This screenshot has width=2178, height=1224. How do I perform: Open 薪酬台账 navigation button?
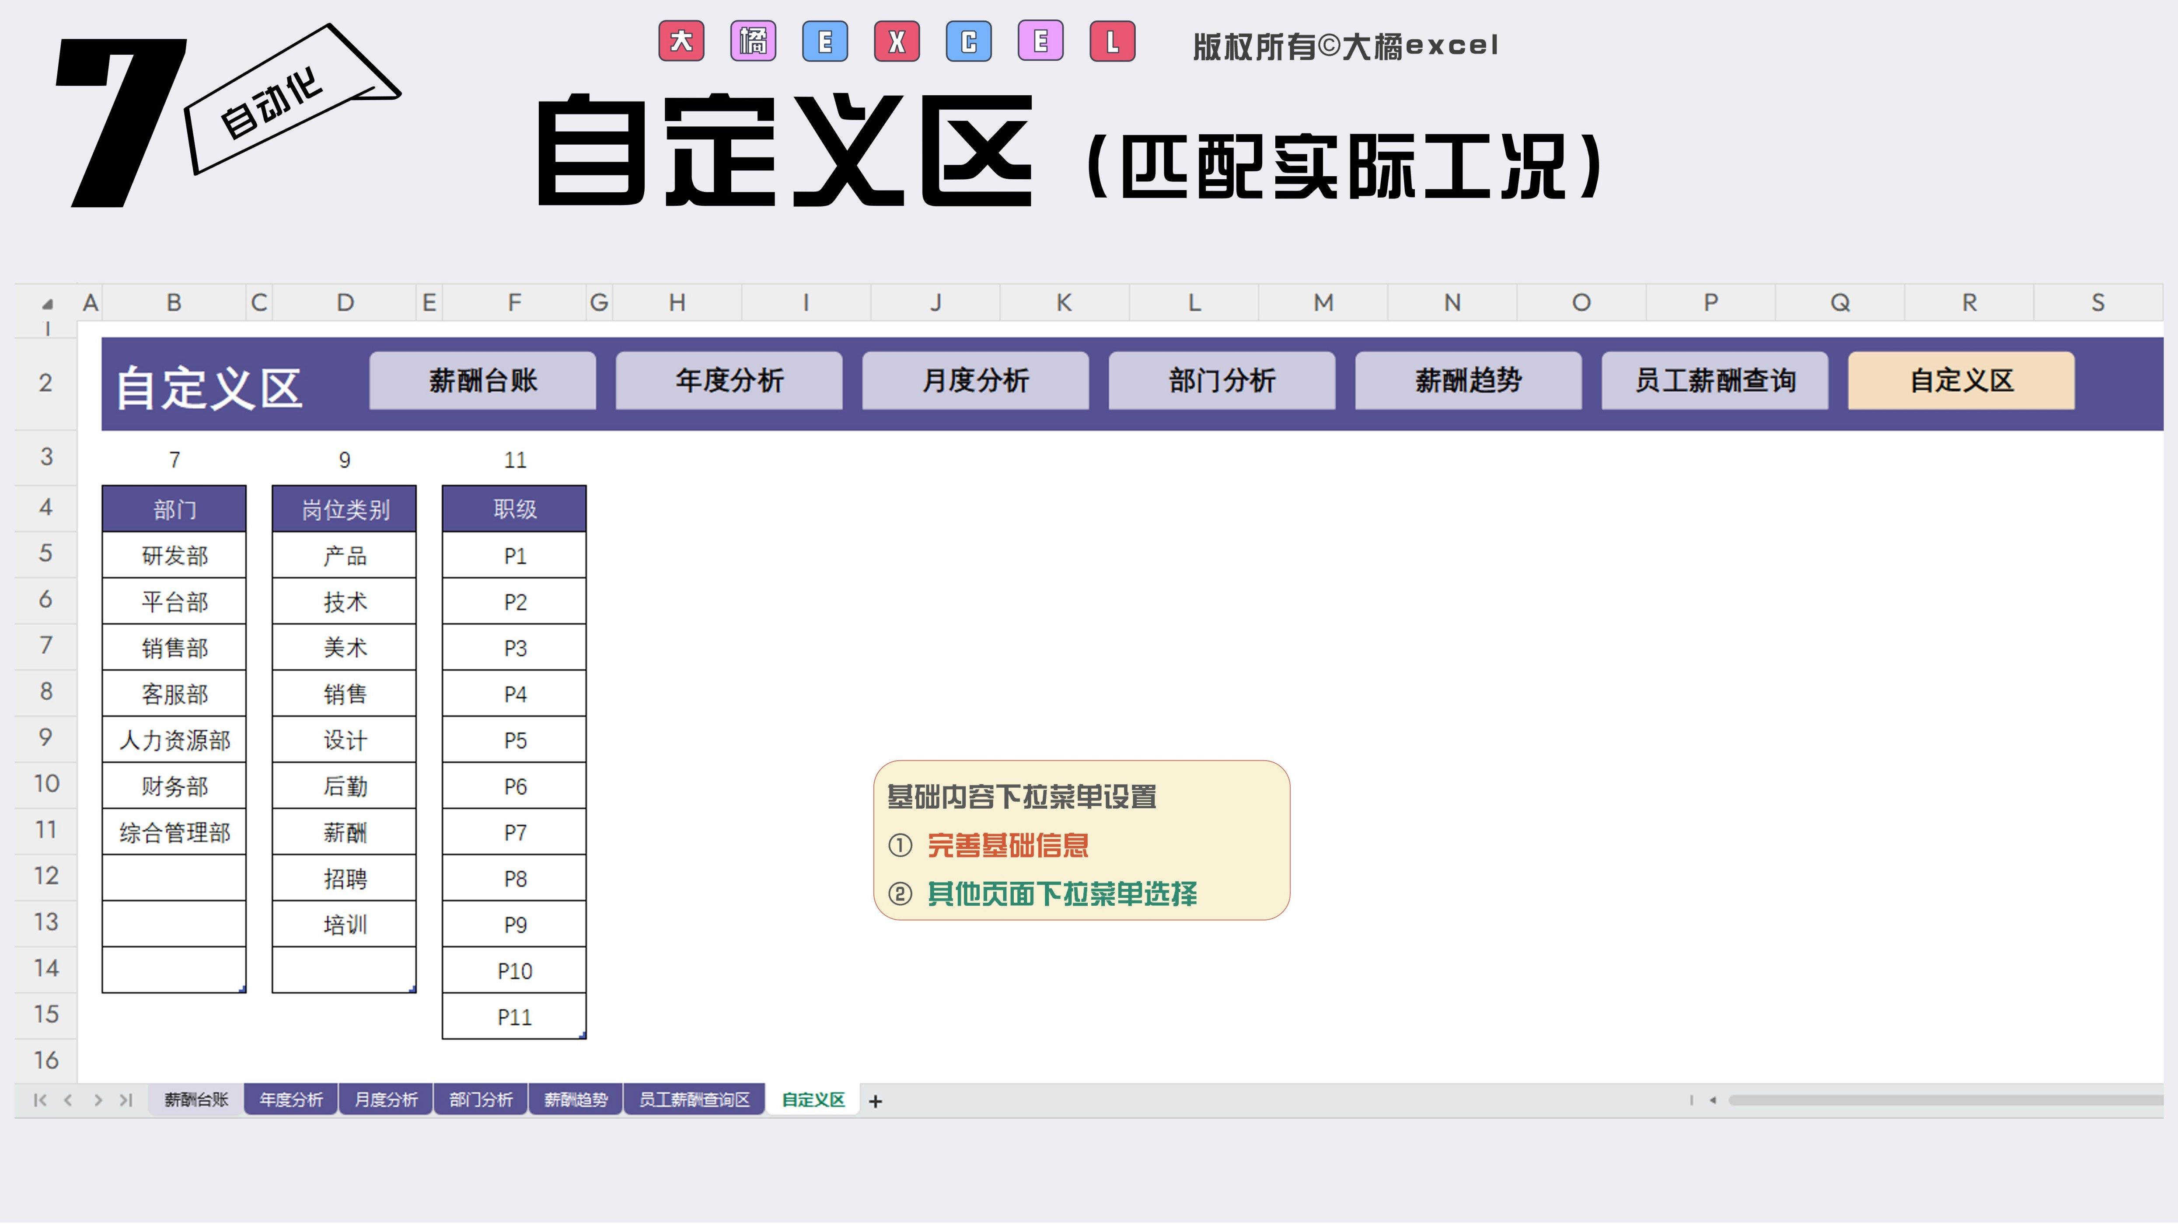pyautogui.click(x=482, y=380)
